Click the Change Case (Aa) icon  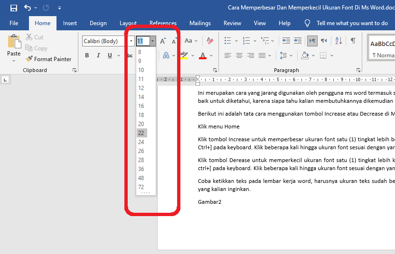[188, 41]
